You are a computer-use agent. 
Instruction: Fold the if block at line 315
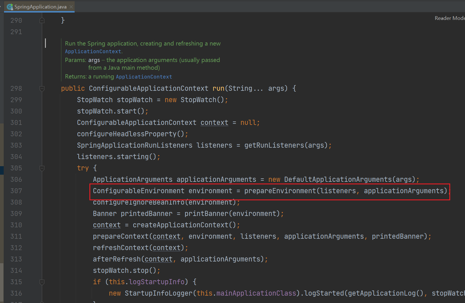click(x=42, y=282)
